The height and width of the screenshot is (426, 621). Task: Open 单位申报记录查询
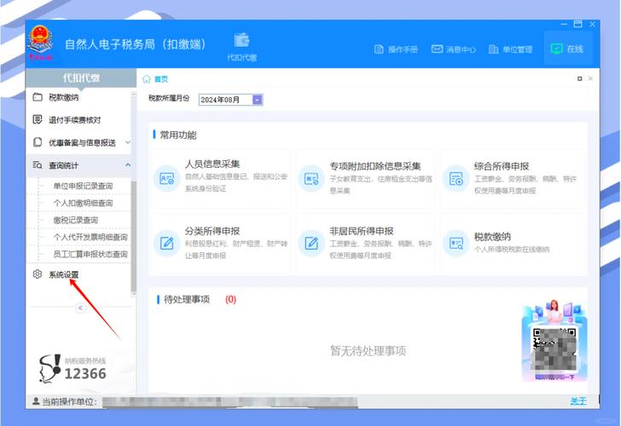point(84,186)
